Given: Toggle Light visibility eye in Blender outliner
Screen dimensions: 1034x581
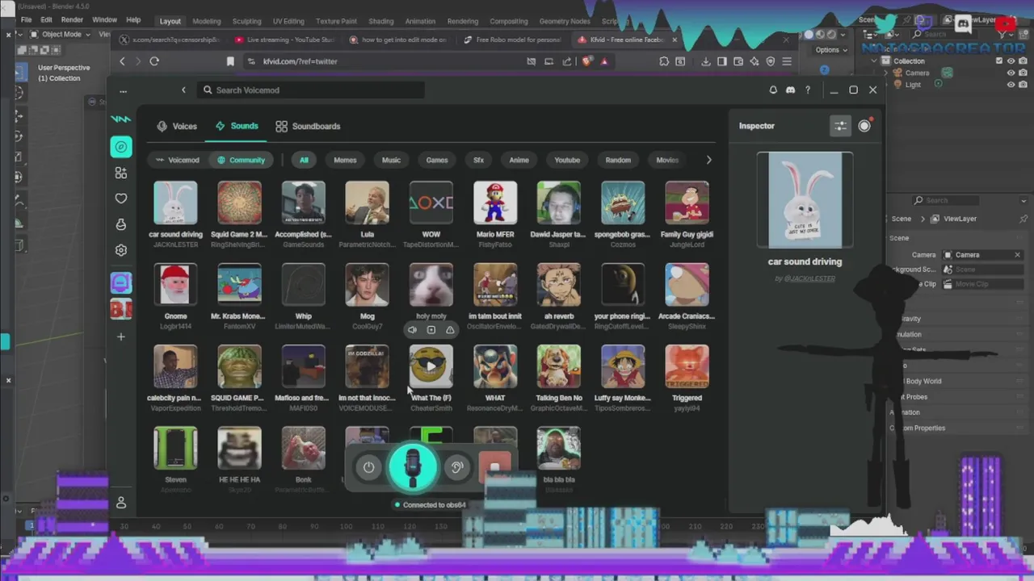Looking at the screenshot, I should tap(1011, 85).
